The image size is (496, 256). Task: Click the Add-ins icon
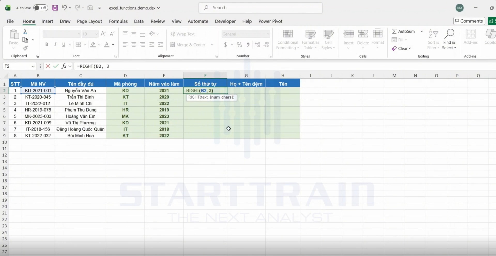click(x=470, y=37)
